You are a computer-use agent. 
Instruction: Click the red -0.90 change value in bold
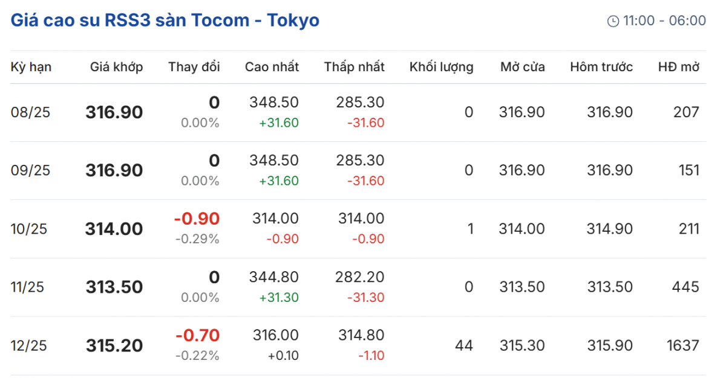197,219
